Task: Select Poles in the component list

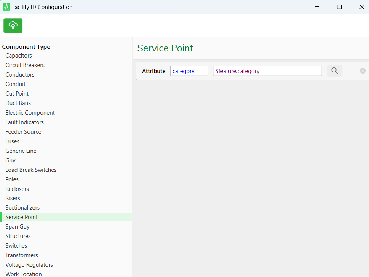Action: tap(12, 179)
